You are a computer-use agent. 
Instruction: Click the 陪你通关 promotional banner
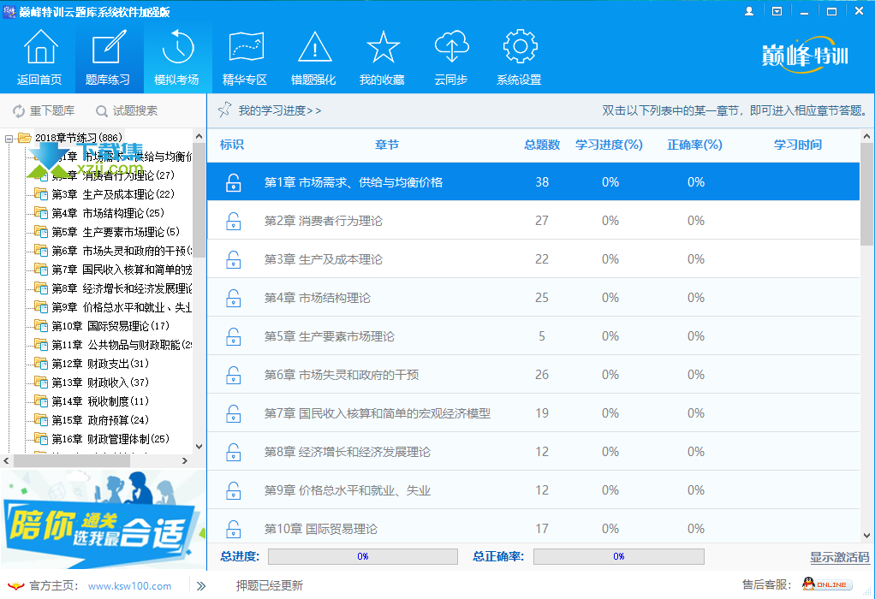[104, 519]
